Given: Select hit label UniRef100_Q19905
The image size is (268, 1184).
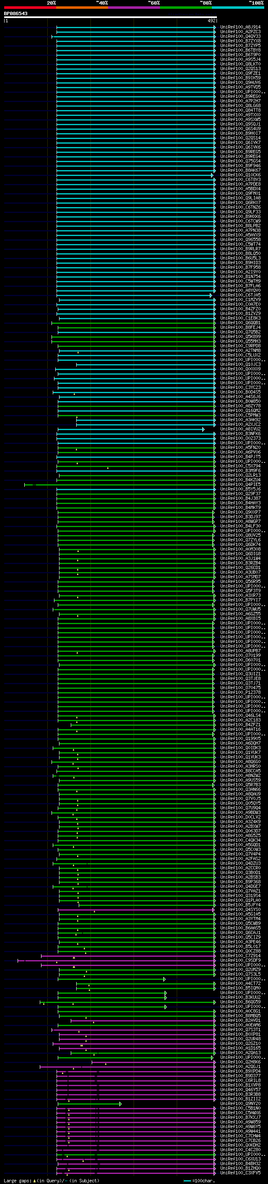Looking at the screenshot, I should [x=240, y=739].
